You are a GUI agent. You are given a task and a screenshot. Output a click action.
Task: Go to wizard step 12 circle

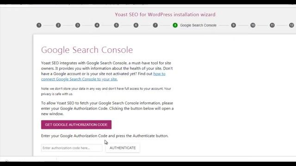(292, 25)
